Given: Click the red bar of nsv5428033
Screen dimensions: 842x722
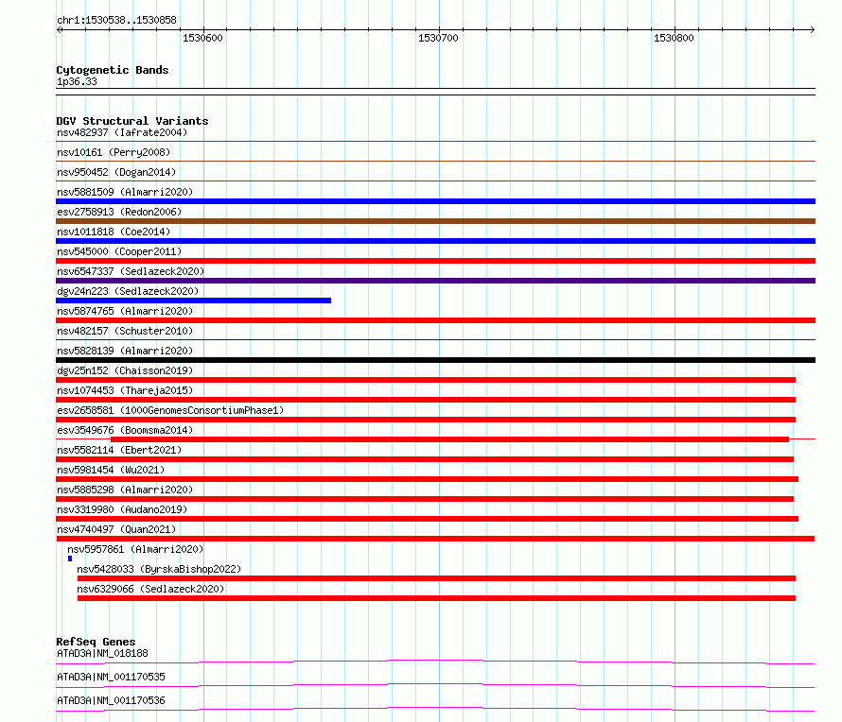Looking at the screenshot, I should coord(436,578).
